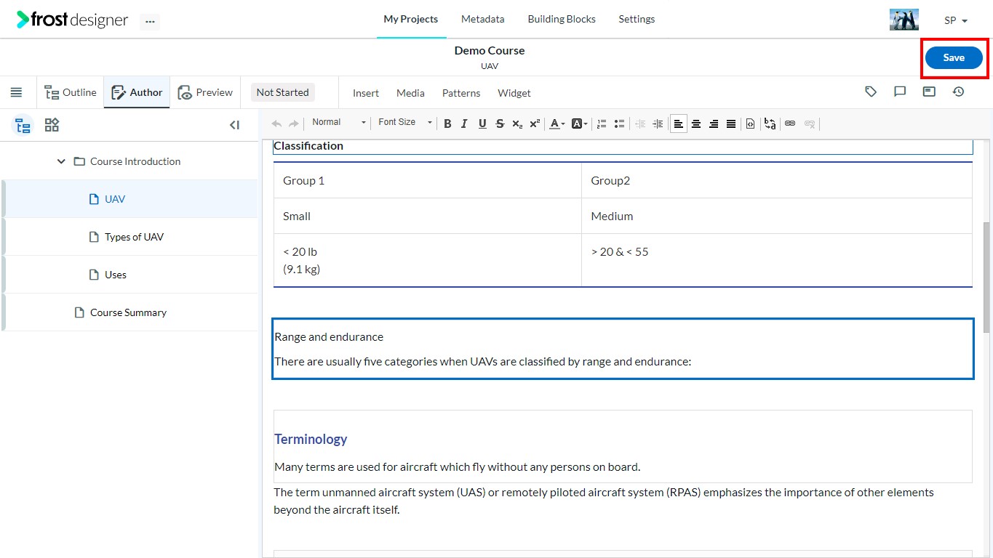Viewport: 993px width, 558px height.
Task: Open the Media menu
Action: pos(410,93)
